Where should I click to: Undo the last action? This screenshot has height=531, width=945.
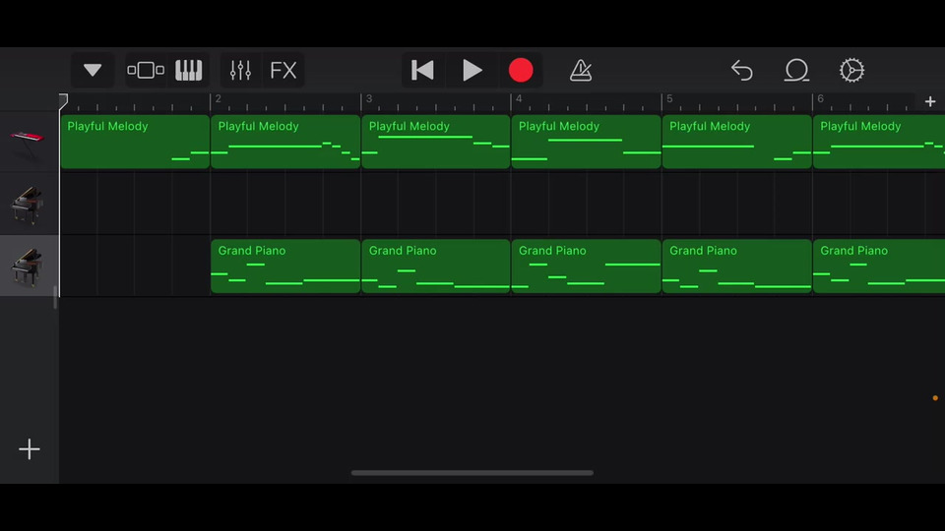[742, 71]
